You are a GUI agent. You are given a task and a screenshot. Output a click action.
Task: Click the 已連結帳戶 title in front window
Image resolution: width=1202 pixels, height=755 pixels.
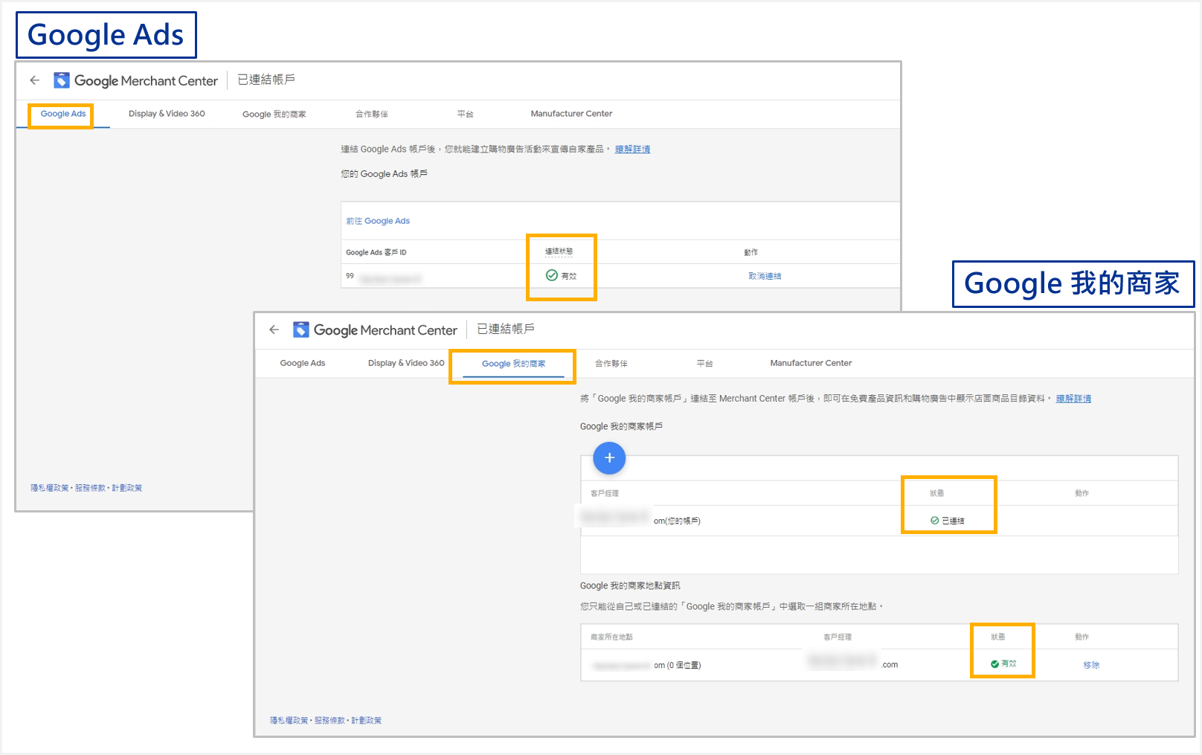pos(506,329)
